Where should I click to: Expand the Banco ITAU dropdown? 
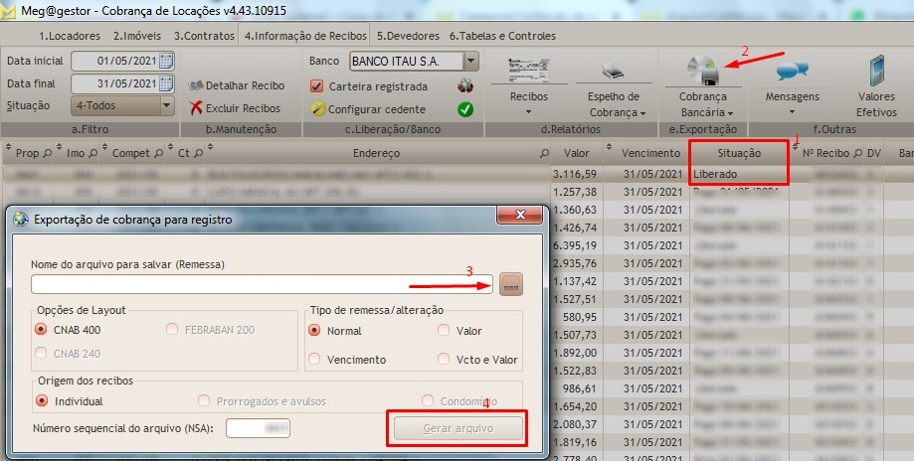tap(470, 62)
